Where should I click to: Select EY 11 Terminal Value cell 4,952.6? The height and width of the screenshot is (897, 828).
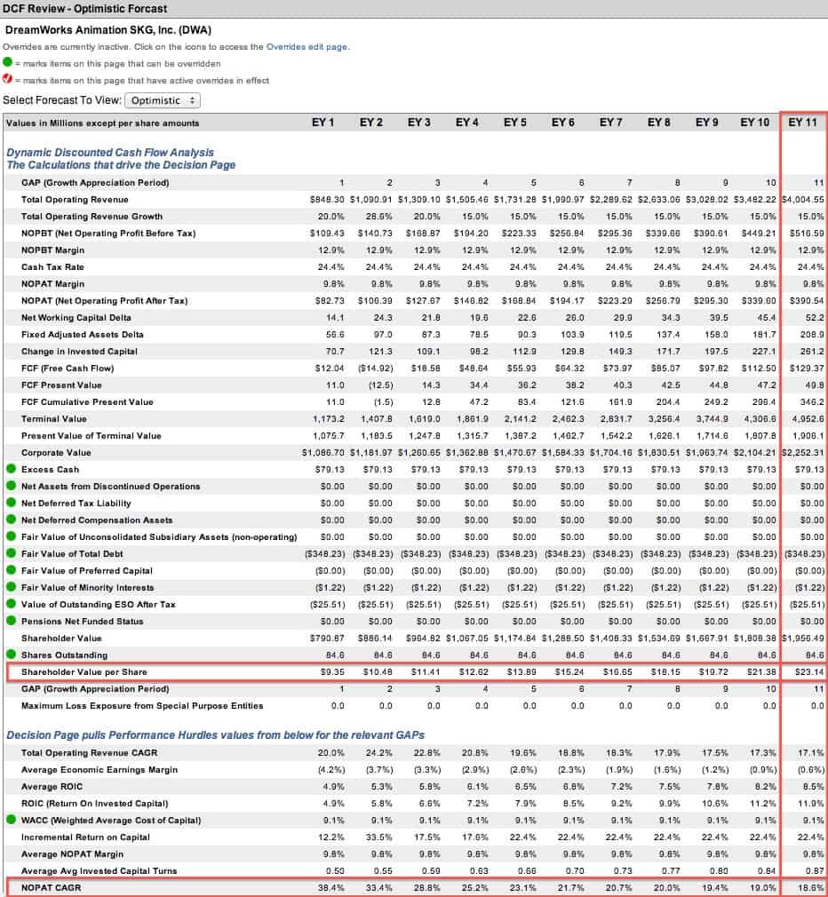(808, 419)
